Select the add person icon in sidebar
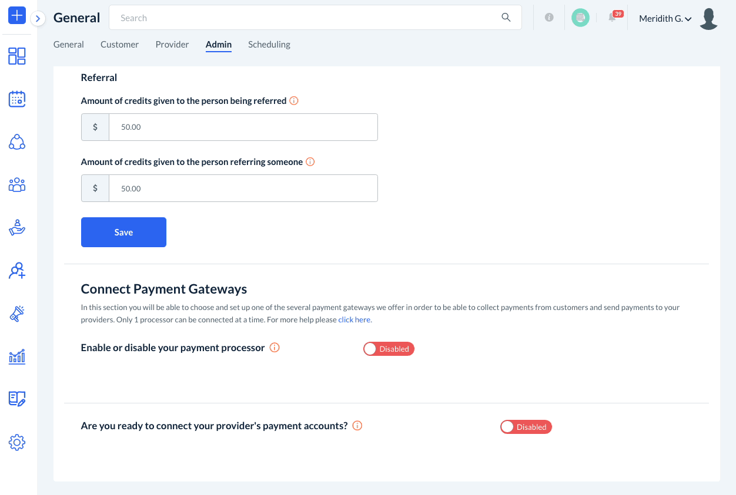The width and height of the screenshot is (736, 495). coord(16,270)
